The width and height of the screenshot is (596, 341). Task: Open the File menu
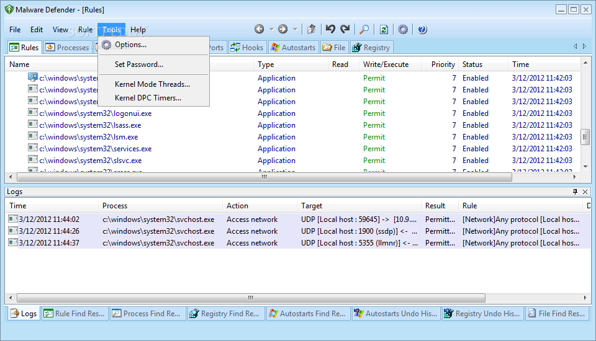pyautogui.click(x=15, y=30)
